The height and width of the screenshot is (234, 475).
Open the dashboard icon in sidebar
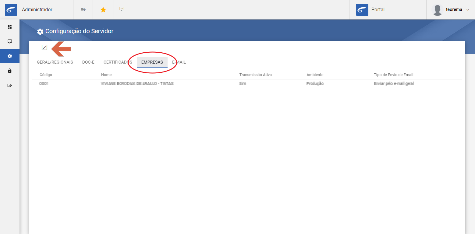pos(10,27)
